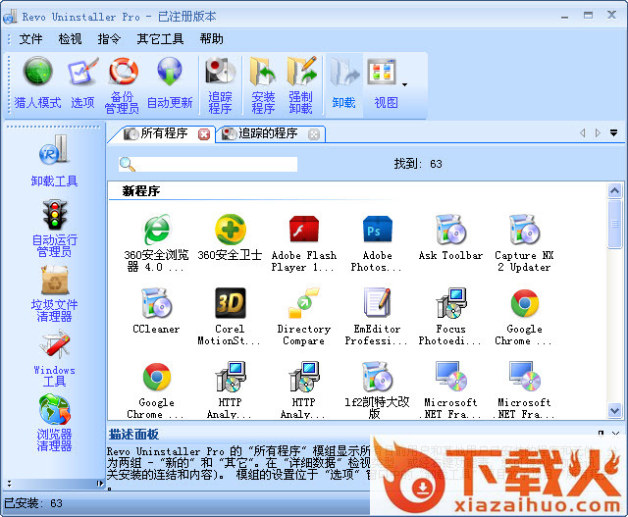Open 垃圾文件清理器 junk cleaner
Screen dimensions: 628x517
[x=54, y=294]
